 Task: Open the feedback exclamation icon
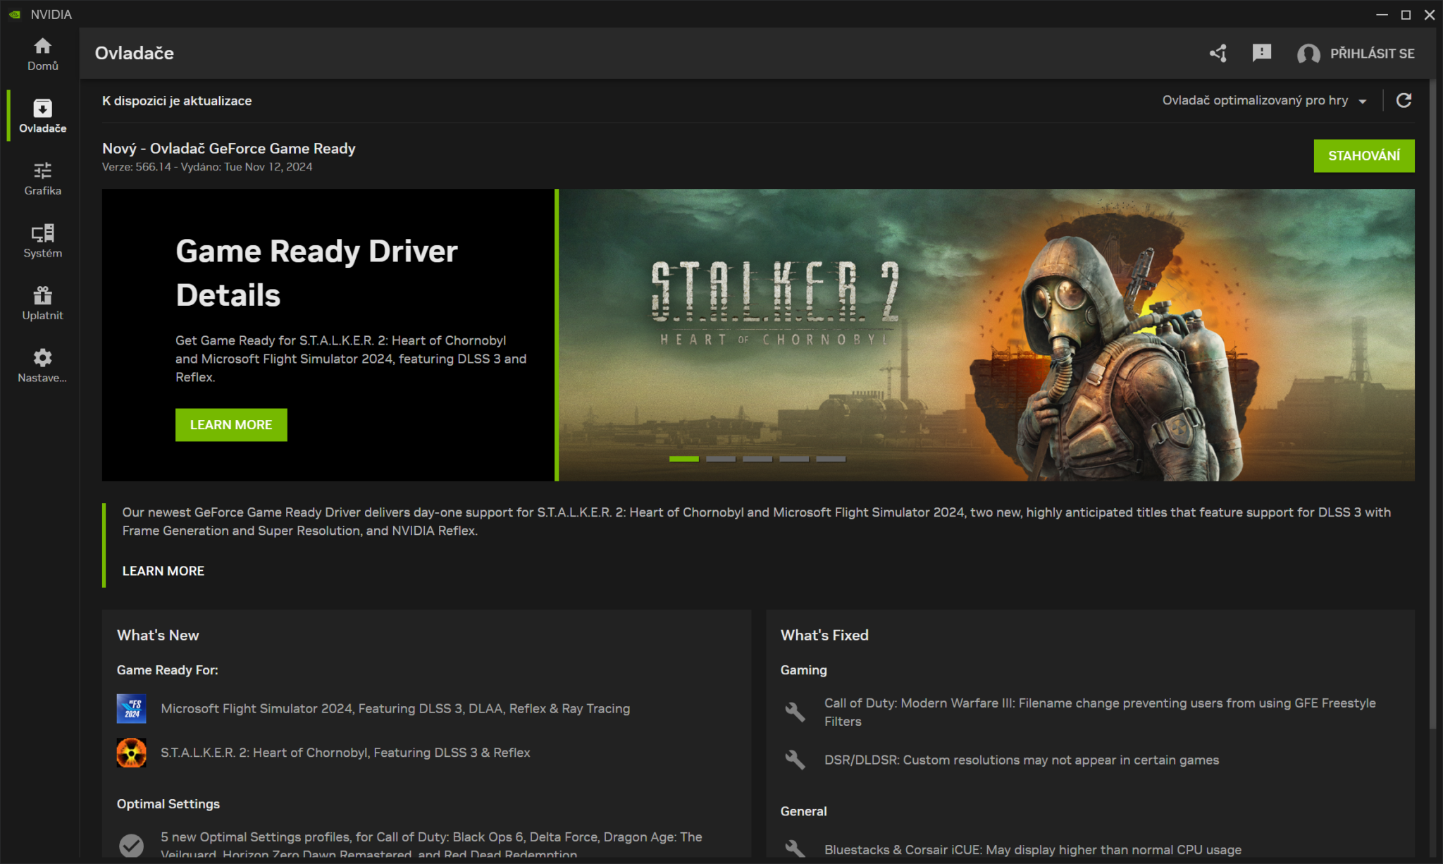coord(1262,54)
